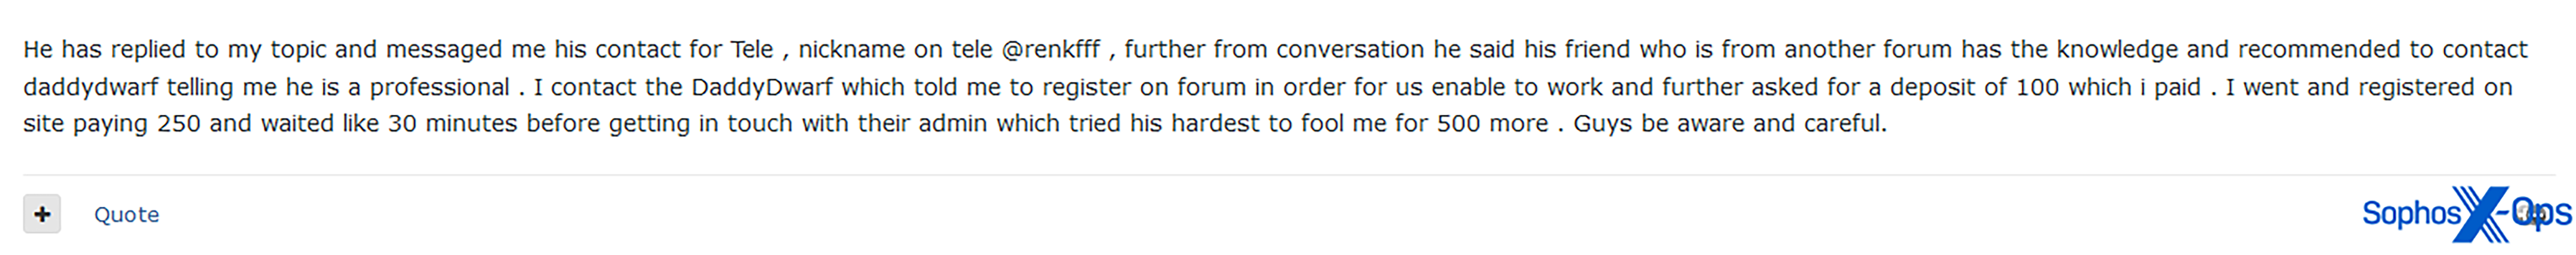Click the Quote link below the post
Screen dimensions: 2576x255
point(126,214)
